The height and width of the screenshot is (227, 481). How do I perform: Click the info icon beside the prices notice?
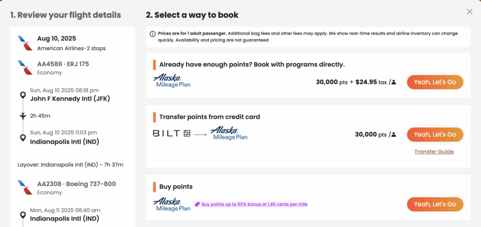153,34
